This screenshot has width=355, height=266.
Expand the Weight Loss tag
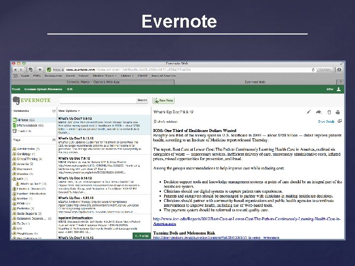(12, 233)
